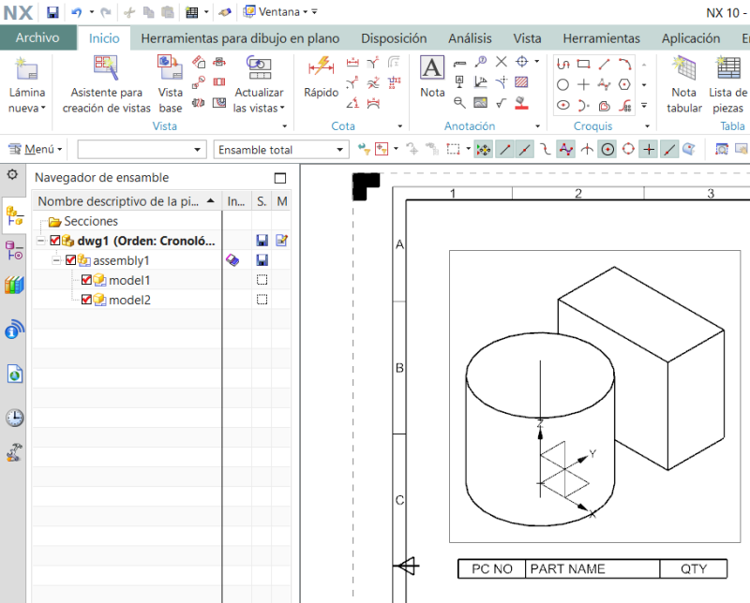Open the Reuse Library books sidebar icon
Viewport: 750px width, 603px height.
pyautogui.click(x=14, y=286)
